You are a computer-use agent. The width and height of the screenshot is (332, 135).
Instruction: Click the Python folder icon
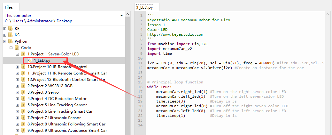coord(10,41)
